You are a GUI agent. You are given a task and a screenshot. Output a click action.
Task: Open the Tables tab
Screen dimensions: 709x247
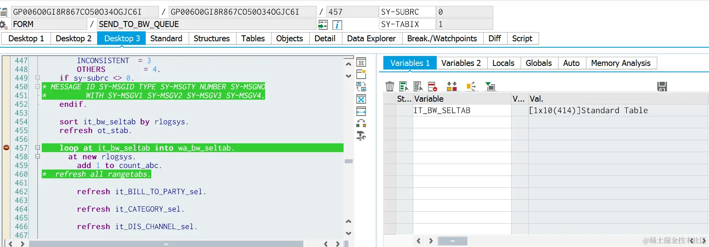click(x=253, y=39)
